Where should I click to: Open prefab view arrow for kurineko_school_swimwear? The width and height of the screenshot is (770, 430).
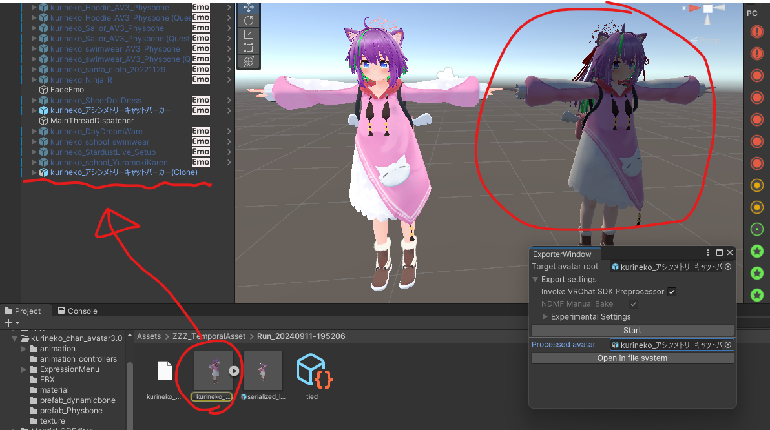(x=229, y=141)
